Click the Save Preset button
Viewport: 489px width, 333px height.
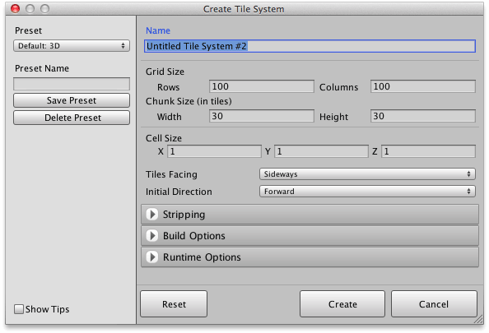[72, 100]
